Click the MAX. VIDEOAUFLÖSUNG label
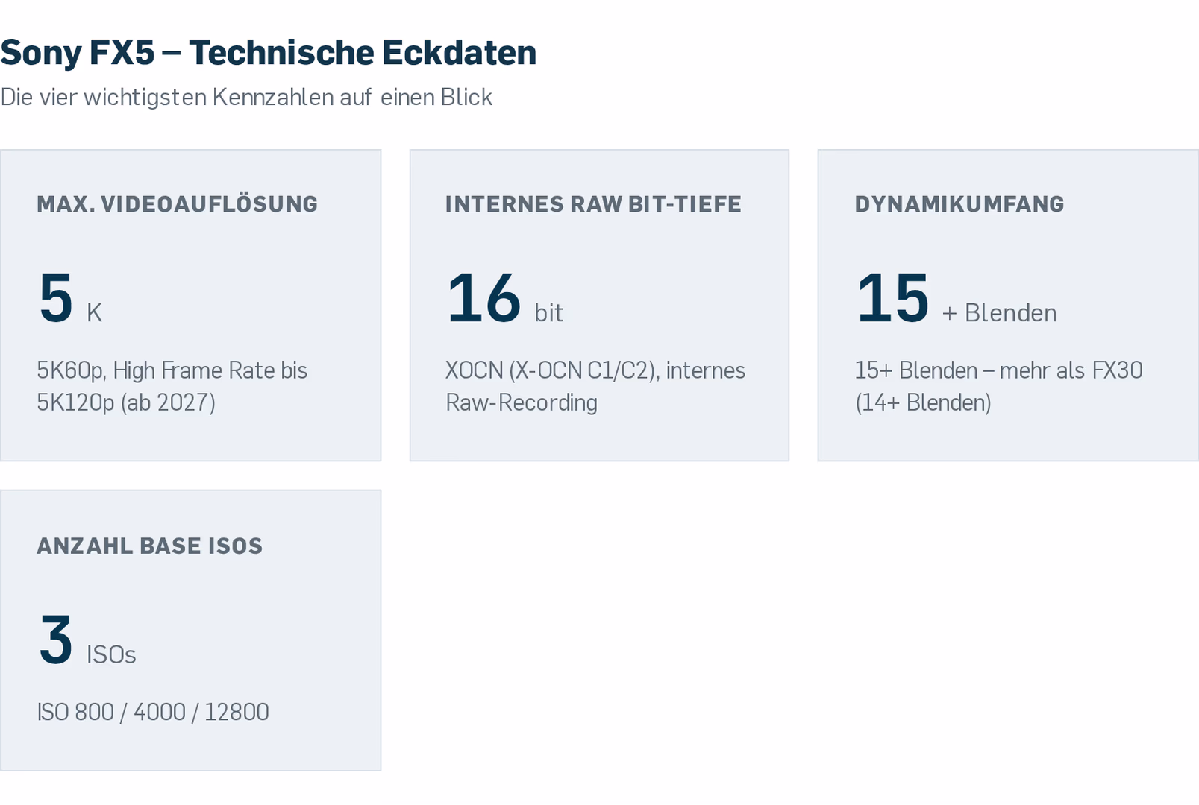Viewport: 1199px width, 805px height. coord(178,203)
